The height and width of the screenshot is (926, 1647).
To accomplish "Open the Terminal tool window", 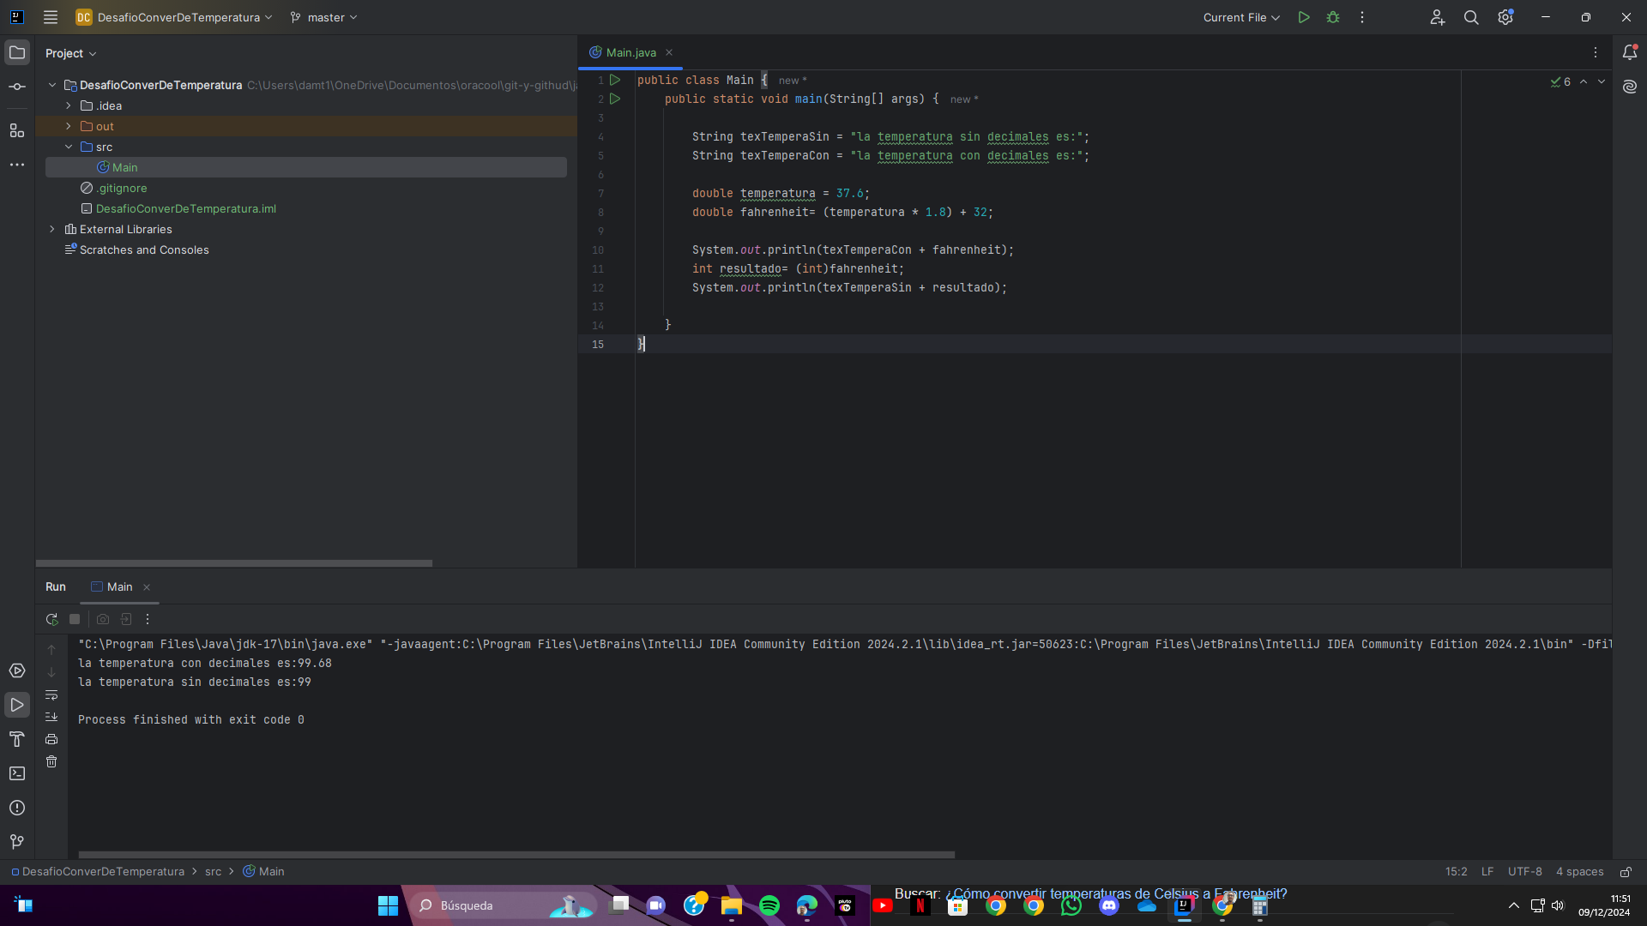I will [x=17, y=773].
